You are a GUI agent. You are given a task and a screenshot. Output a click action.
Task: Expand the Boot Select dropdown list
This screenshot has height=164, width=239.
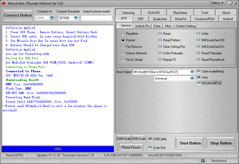[x=192, y=72]
